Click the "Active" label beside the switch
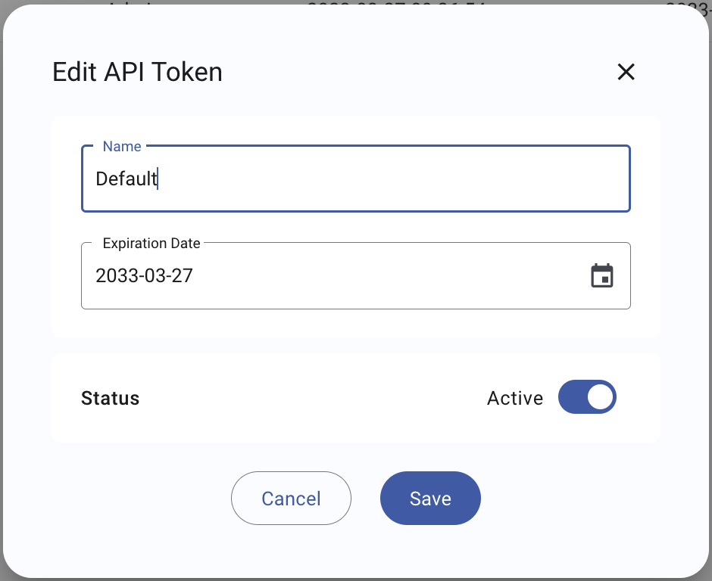Image resolution: width=712 pixels, height=581 pixels. (x=515, y=398)
